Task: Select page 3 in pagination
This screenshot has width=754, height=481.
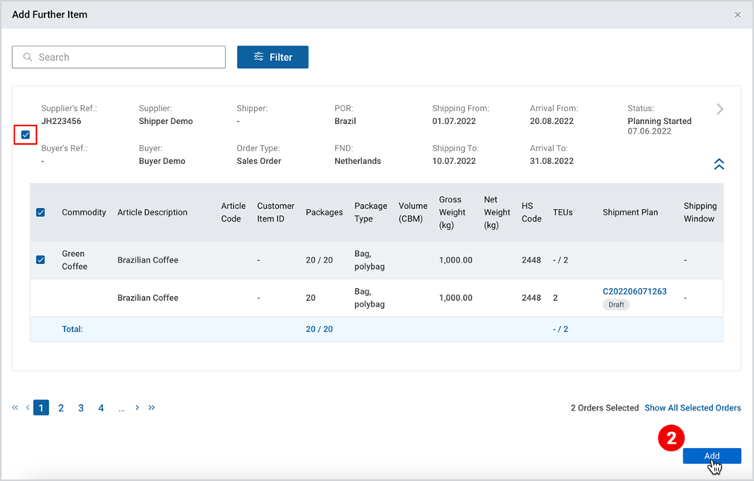Action: point(81,408)
